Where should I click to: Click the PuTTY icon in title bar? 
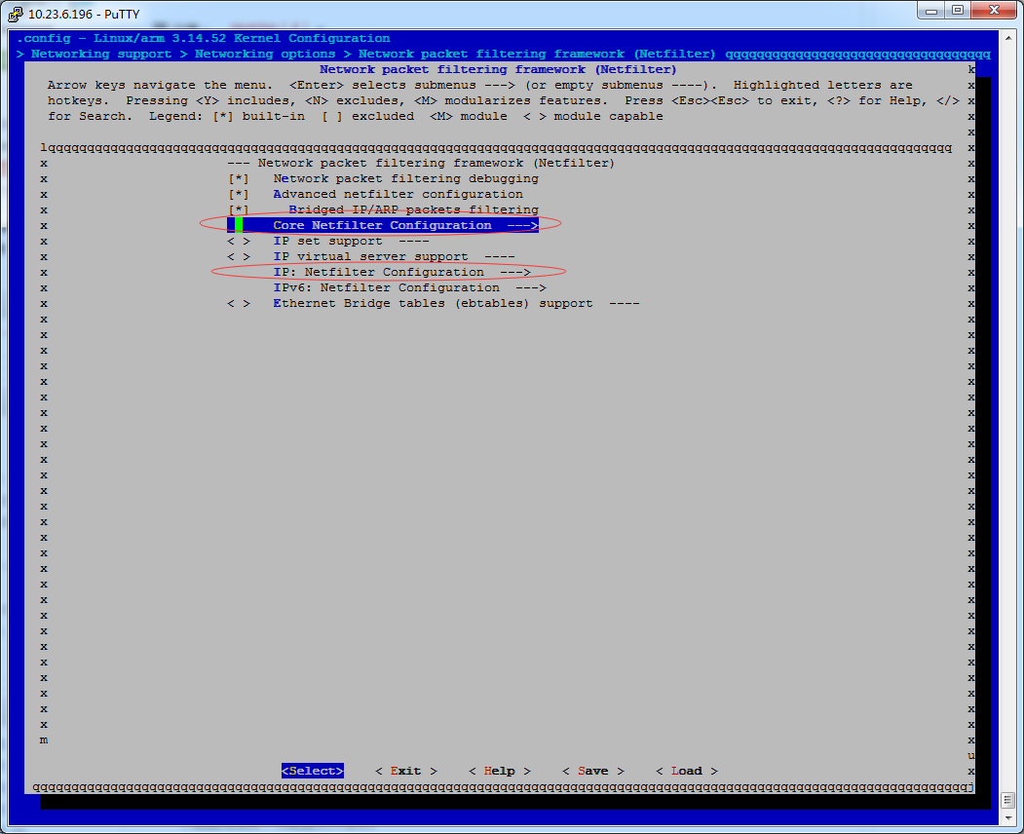coord(15,14)
